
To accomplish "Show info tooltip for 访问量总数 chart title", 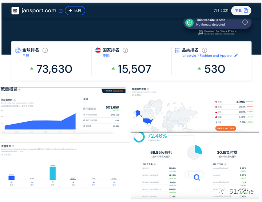I will [x=15, y=100].
